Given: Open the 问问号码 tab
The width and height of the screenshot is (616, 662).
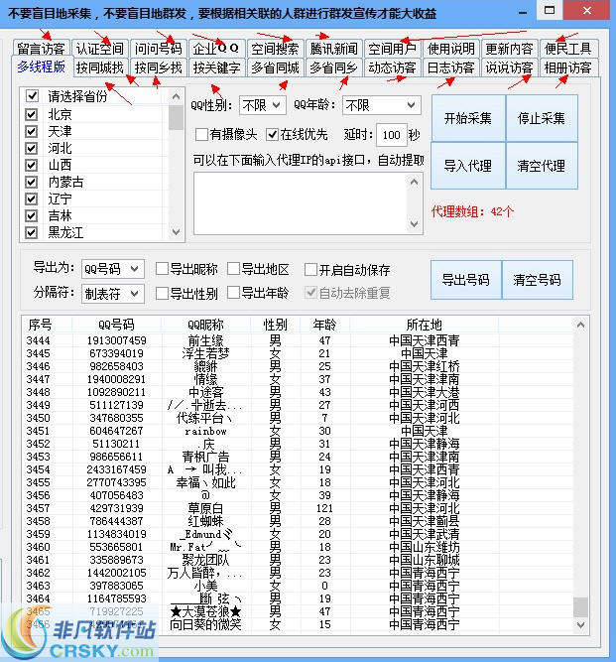Looking at the screenshot, I should (x=158, y=49).
